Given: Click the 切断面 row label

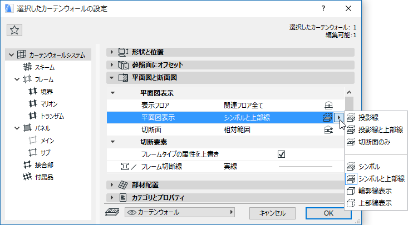Looking at the screenshot, I should (151, 130).
